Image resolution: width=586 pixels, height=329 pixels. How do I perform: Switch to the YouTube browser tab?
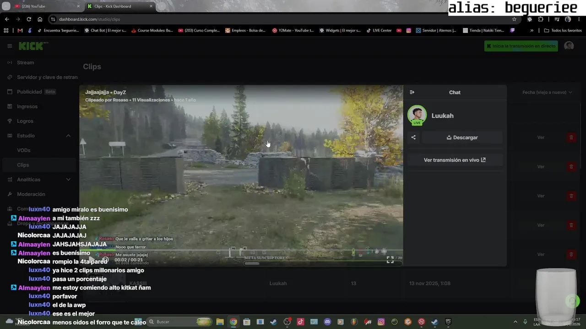point(43,6)
